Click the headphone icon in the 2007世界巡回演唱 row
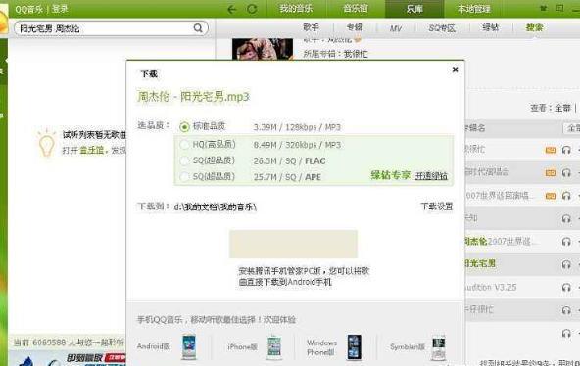 (x=566, y=196)
